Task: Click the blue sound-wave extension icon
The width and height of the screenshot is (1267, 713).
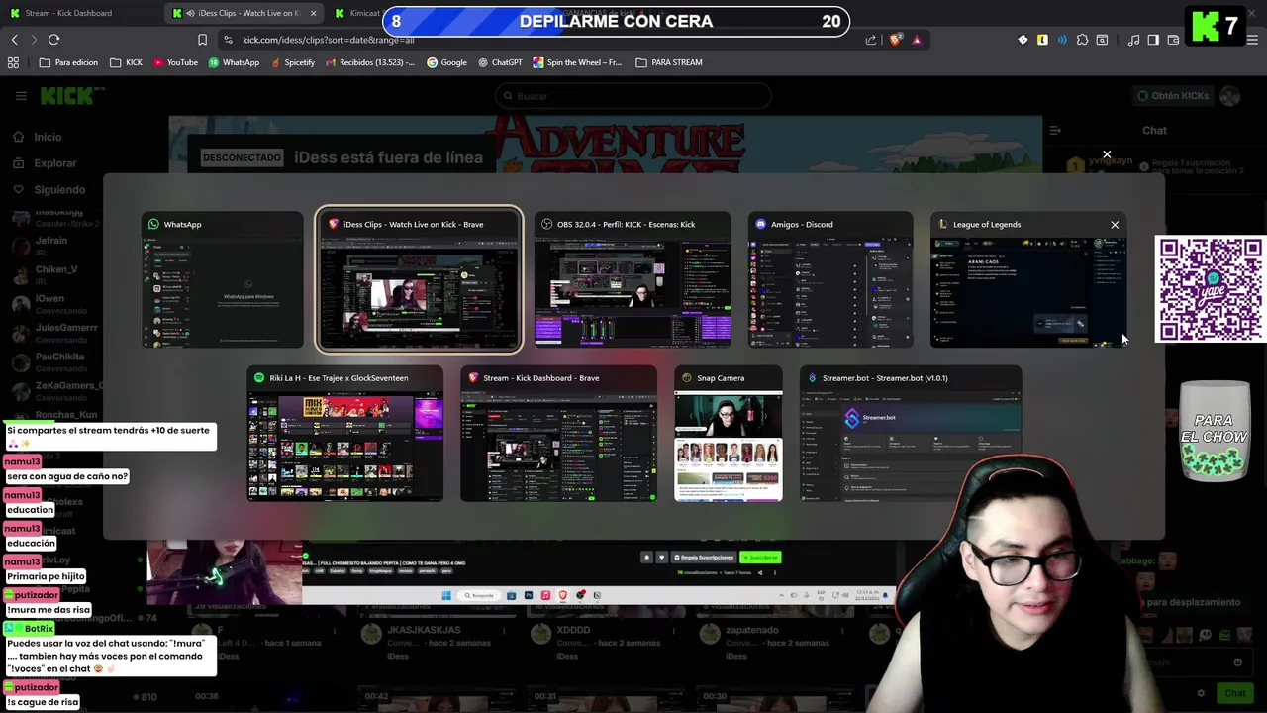Action: click(1062, 40)
